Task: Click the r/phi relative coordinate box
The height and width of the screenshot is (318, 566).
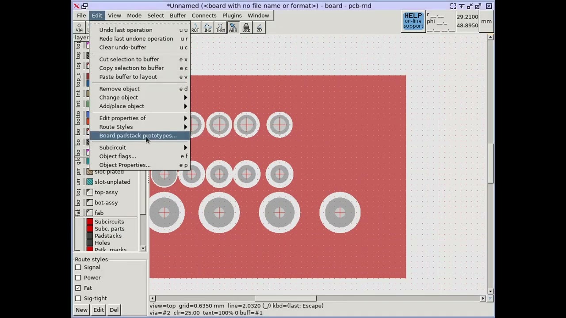Action: (440, 21)
